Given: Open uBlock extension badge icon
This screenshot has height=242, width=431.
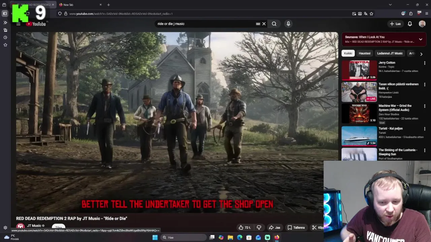Looking at the screenshot, I should coord(419,13).
